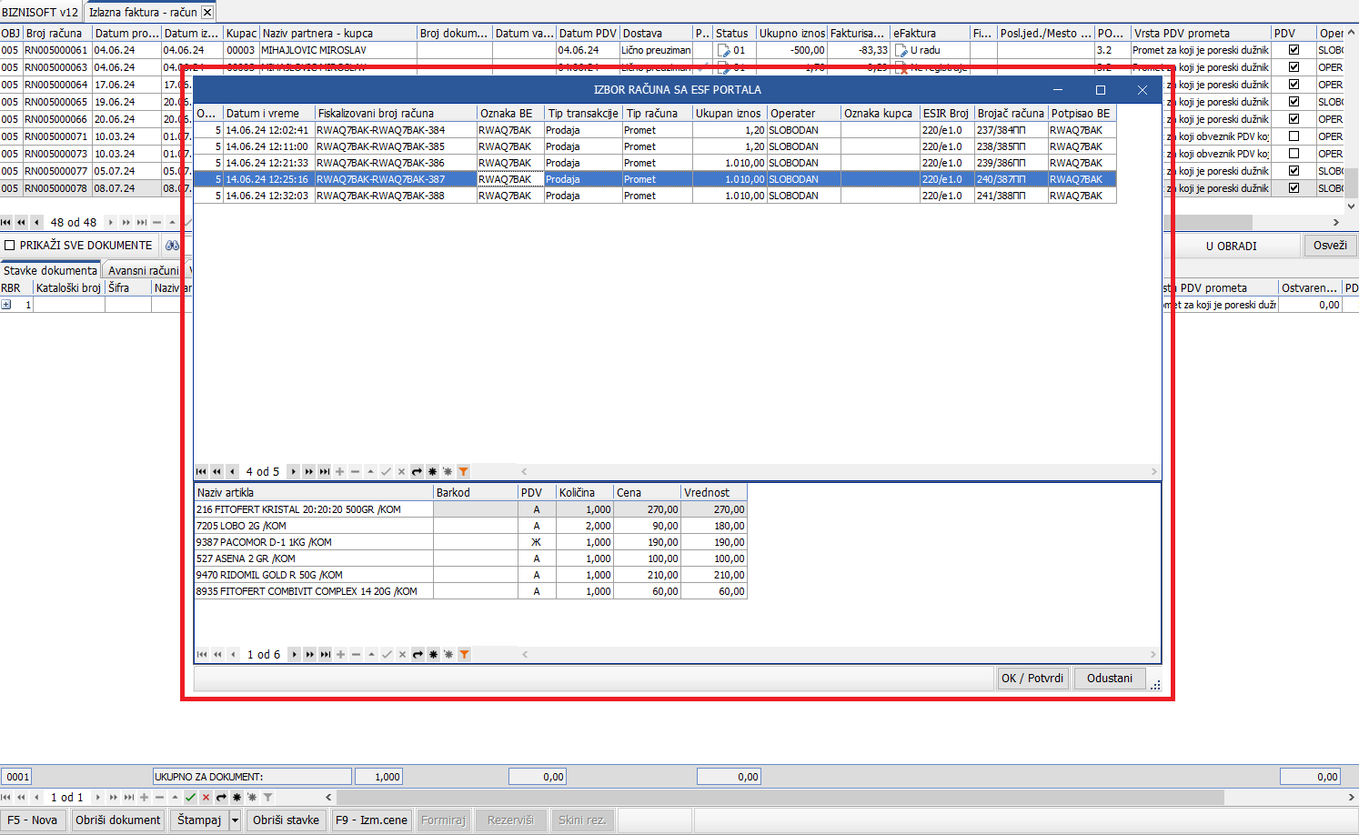Viewport: 1359px width, 835px height.
Task: Confirm selection with OK / Potvrdi
Action: coord(1032,678)
